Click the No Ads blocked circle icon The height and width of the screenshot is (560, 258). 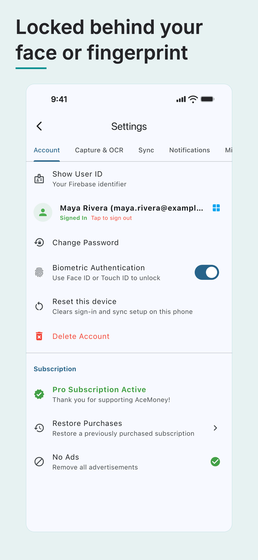[39, 462]
